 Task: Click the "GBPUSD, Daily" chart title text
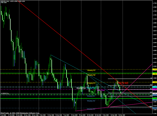(5, 1)
